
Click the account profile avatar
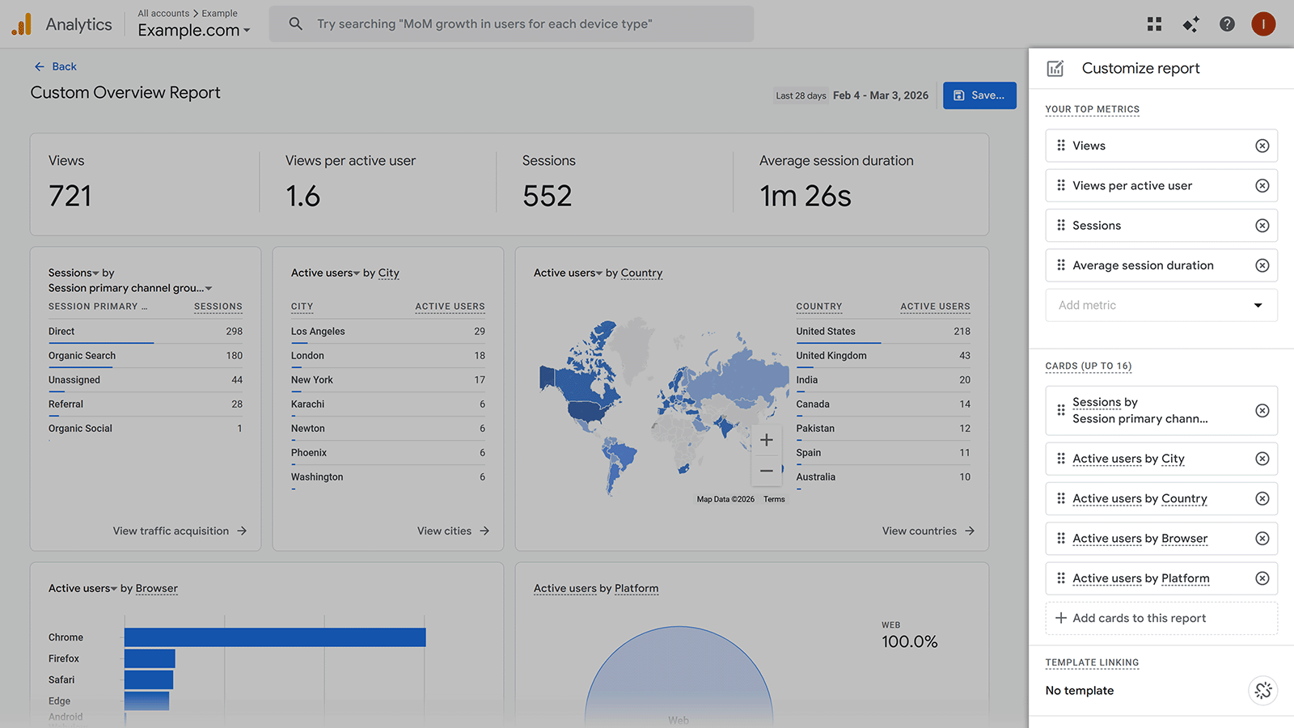[1263, 23]
